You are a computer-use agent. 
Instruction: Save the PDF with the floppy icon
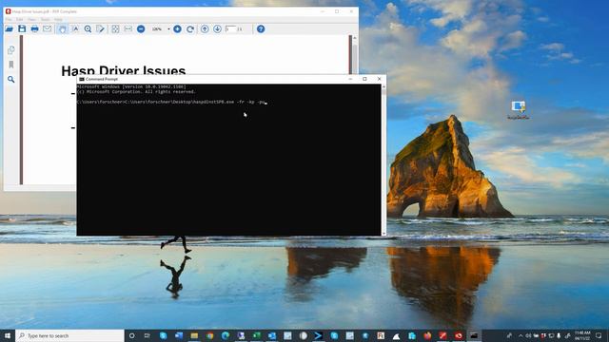(22, 29)
